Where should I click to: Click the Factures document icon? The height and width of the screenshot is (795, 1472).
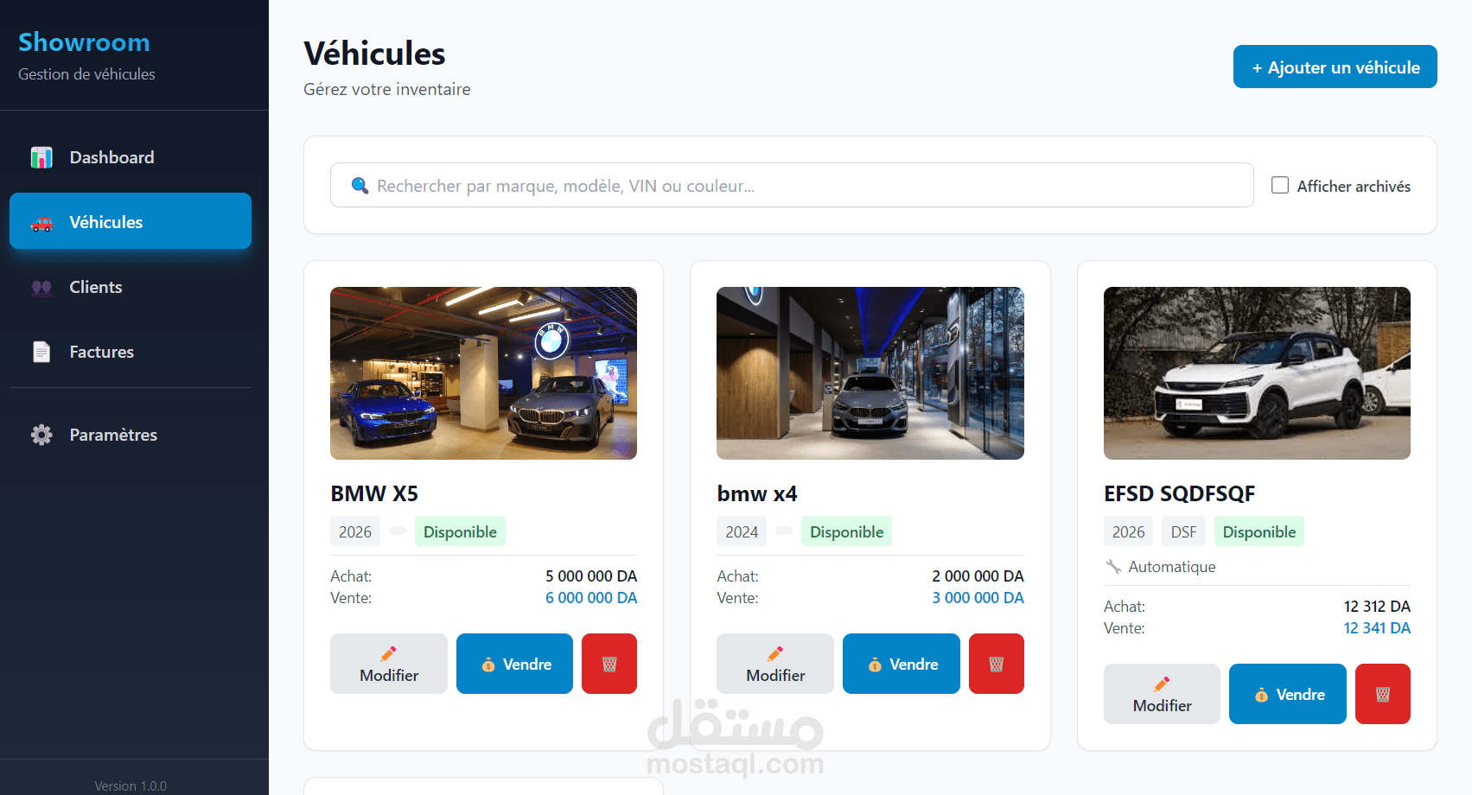coord(41,352)
